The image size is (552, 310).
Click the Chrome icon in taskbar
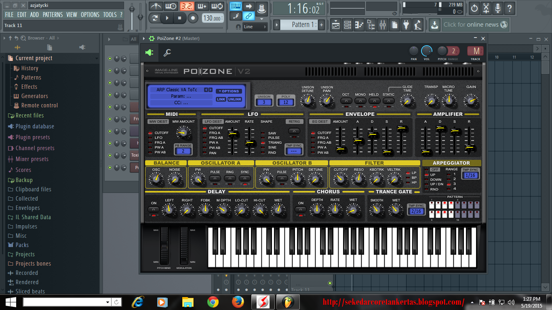(x=213, y=302)
